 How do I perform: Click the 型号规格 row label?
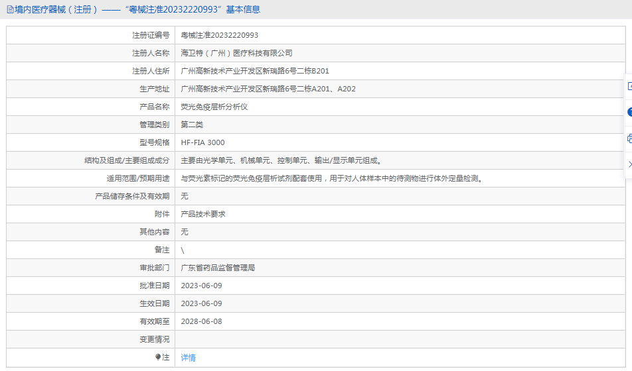[x=155, y=142]
